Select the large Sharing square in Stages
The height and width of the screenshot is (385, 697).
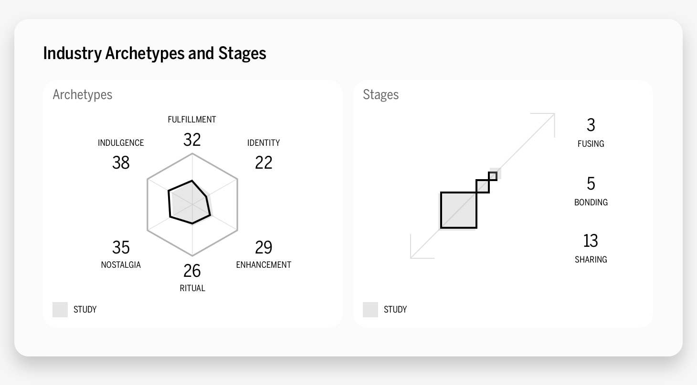point(459,210)
